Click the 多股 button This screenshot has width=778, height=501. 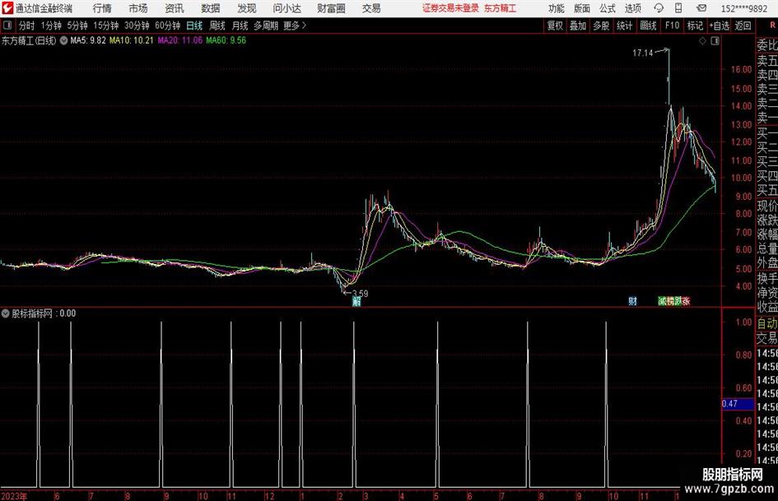click(x=601, y=26)
